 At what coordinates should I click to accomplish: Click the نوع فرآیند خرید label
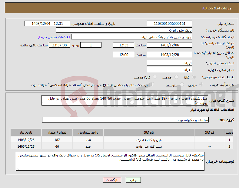pos(222,85)
